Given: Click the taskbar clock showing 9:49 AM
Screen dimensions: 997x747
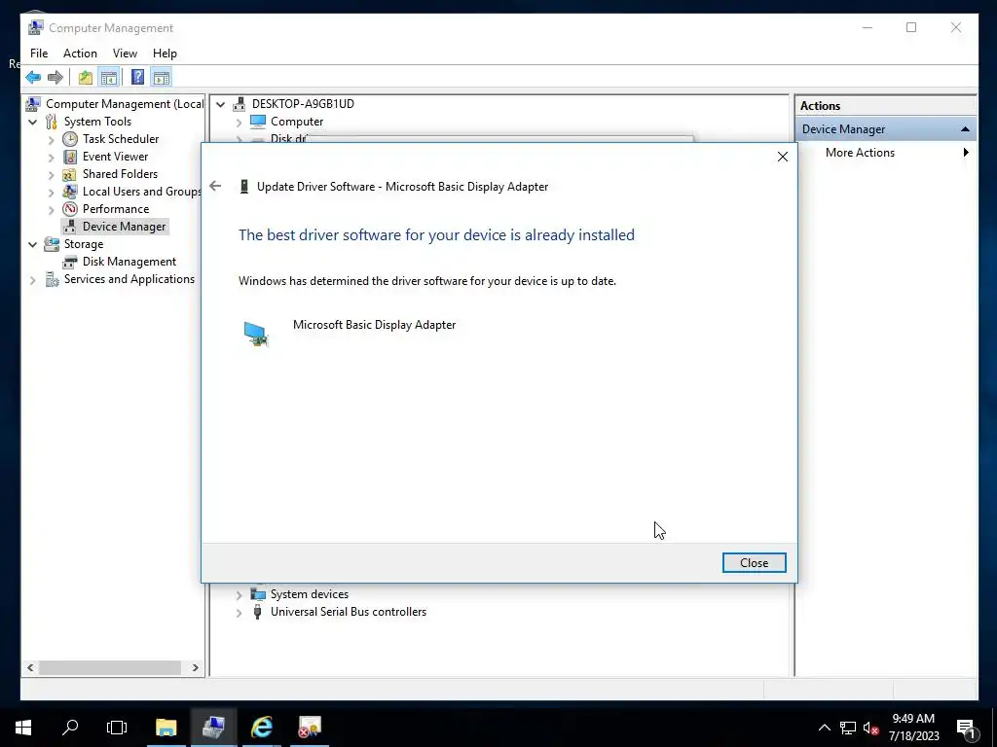Looking at the screenshot, I should 913,728.
